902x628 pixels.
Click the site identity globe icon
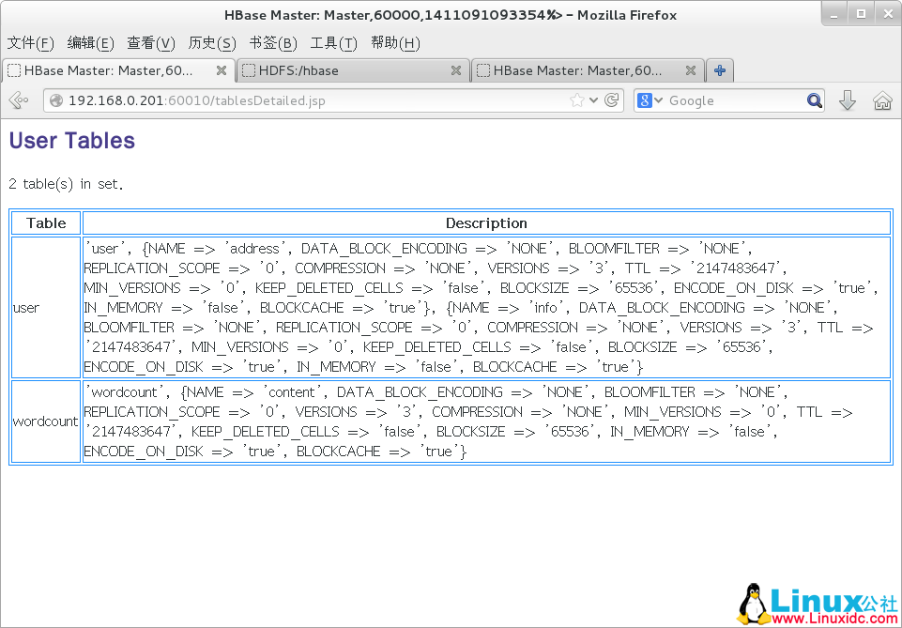coord(58,100)
